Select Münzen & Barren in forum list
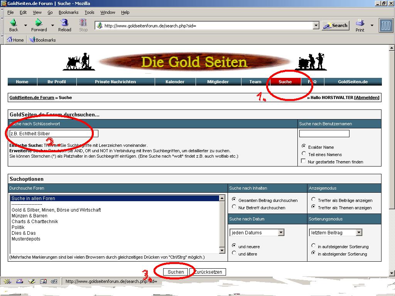 [x=29, y=216]
